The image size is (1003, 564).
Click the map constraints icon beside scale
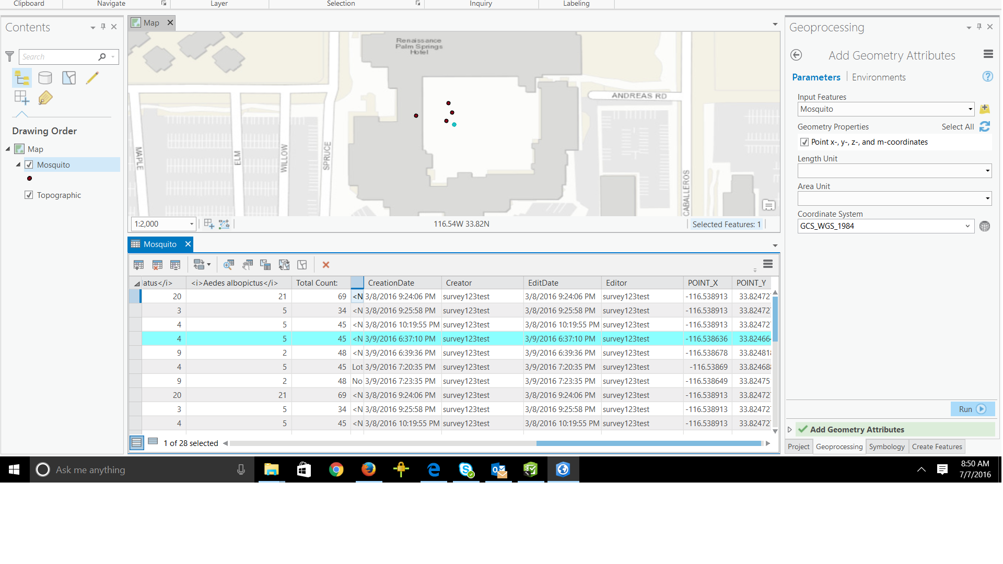tap(224, 224)
